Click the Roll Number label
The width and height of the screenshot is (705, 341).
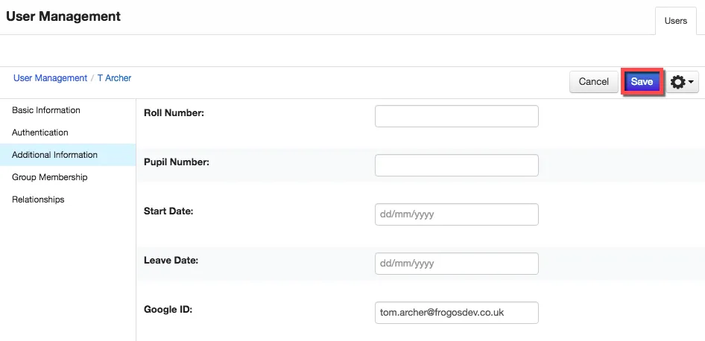pos(174,113)
